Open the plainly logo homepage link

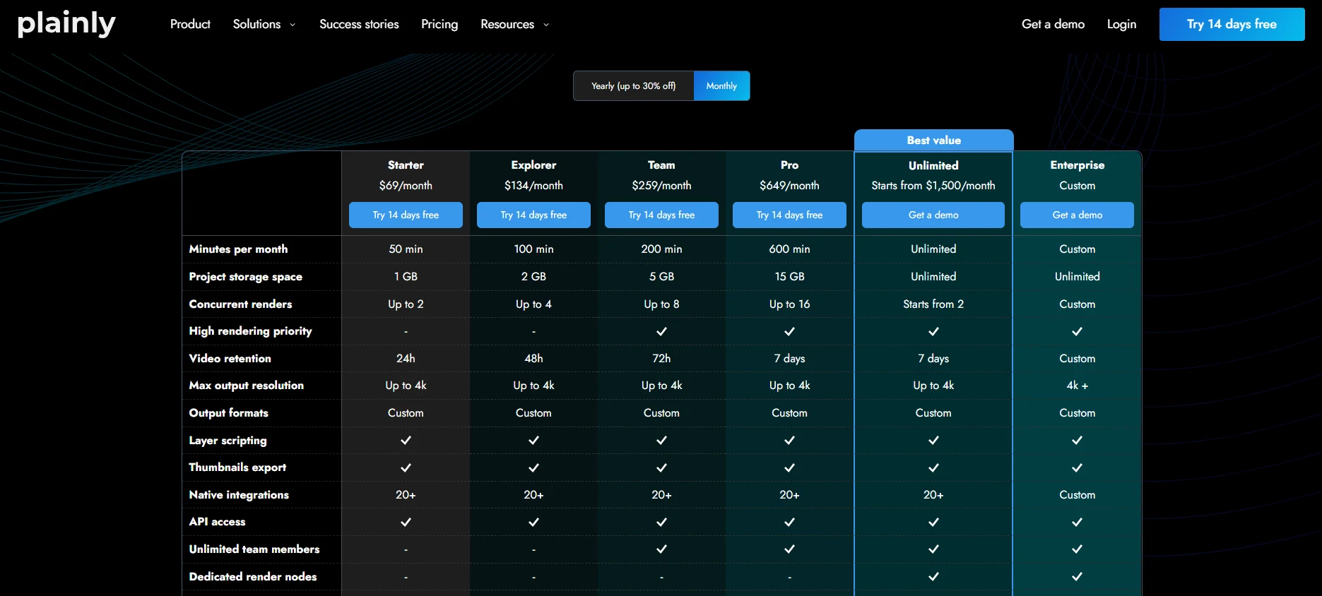pos(66,24)
